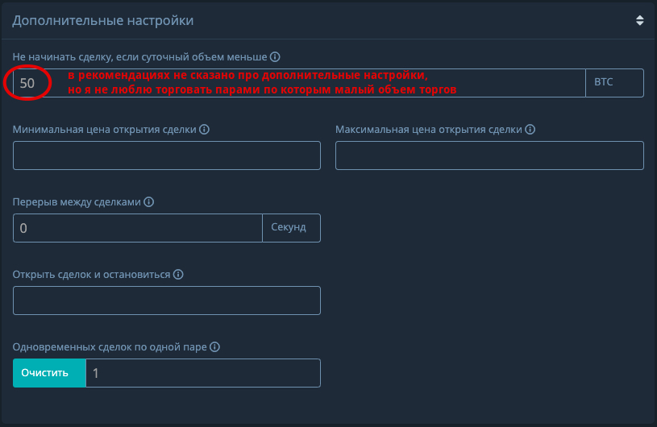Show info icon for Минимальная цена открытия сделки
This screenshot has height=427, width=657.
tap(204, 129)
